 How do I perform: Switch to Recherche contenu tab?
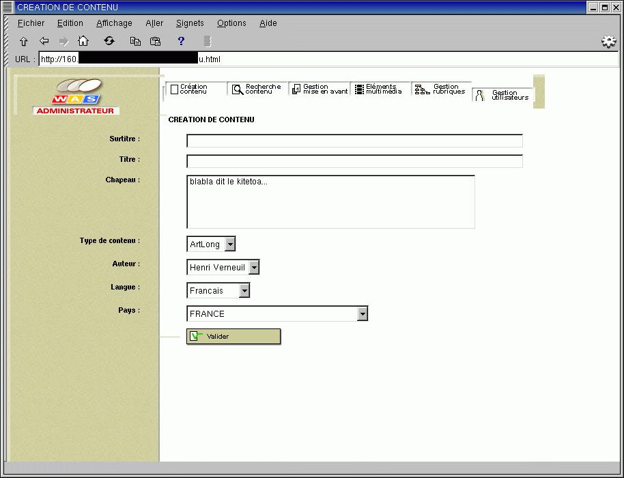pos(257,89)
